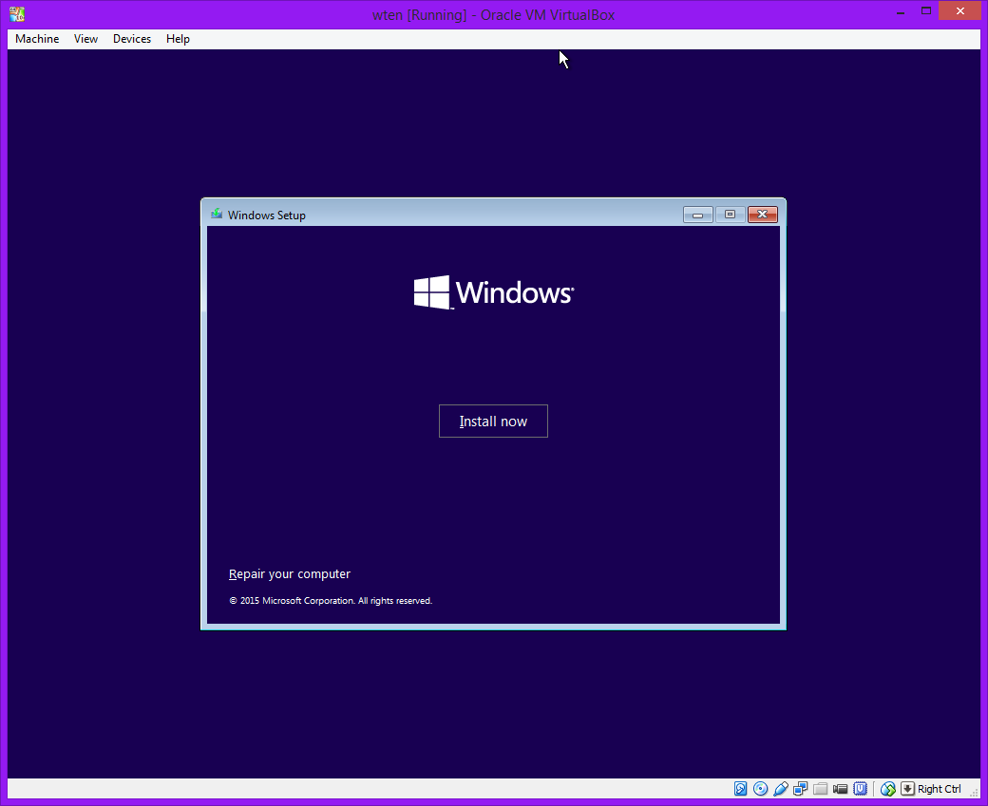Viewport: 988px width, 806px height.
Task: Click the CPU virtualization status icon
Action: [x=861, y=789]
